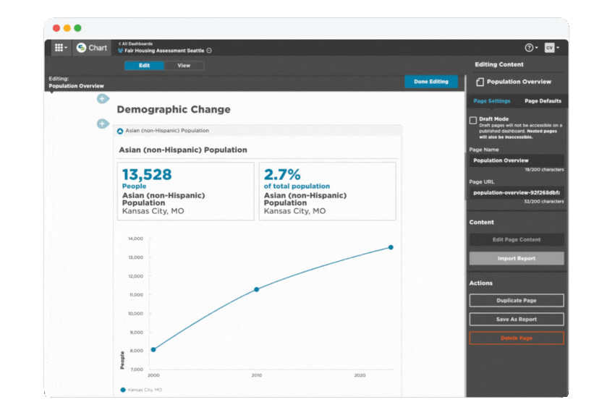Switch to View mode toggle
The height and width of the screenshot is (415, 615).
pyautogui.click(x=184, y=66)
